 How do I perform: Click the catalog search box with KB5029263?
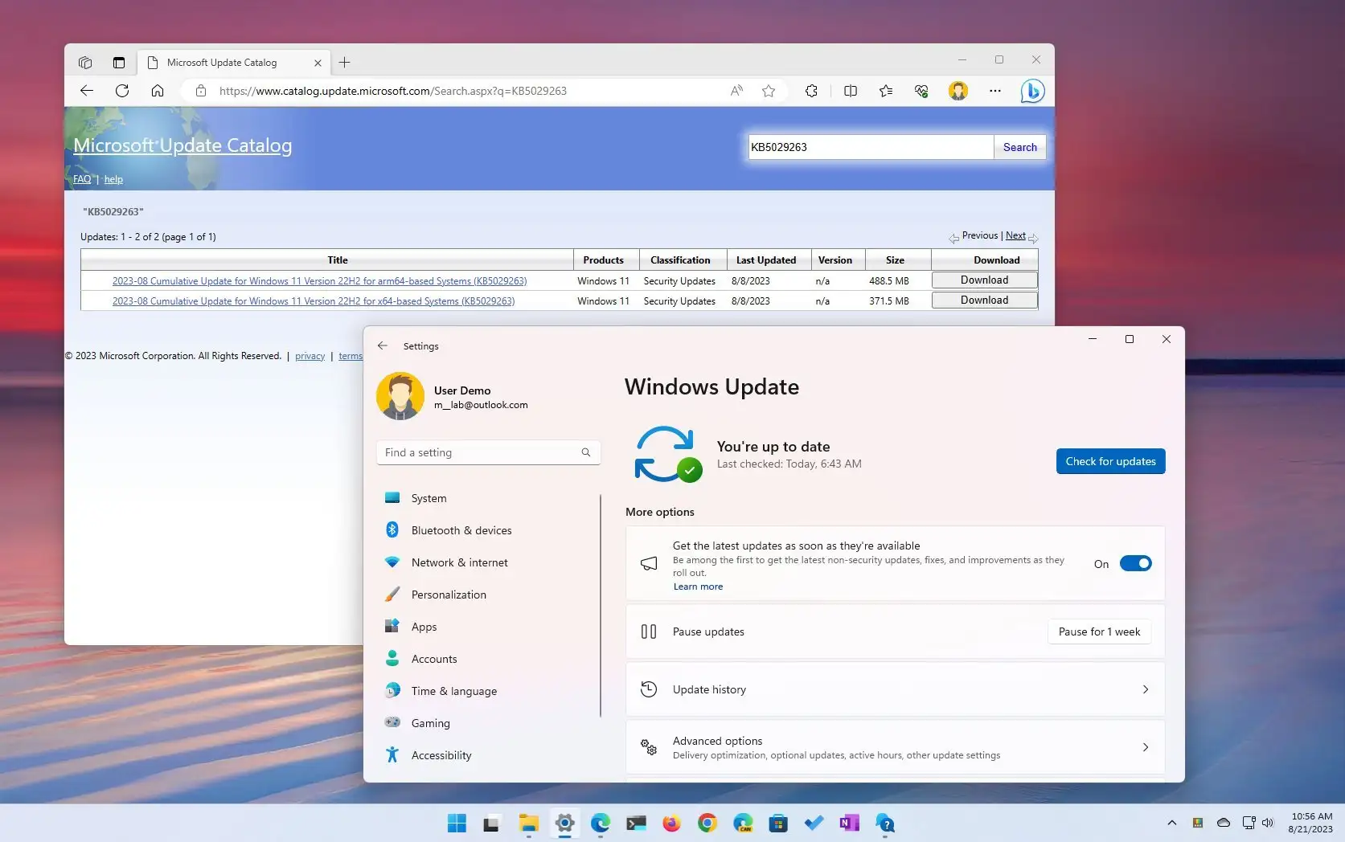point(871,147)
